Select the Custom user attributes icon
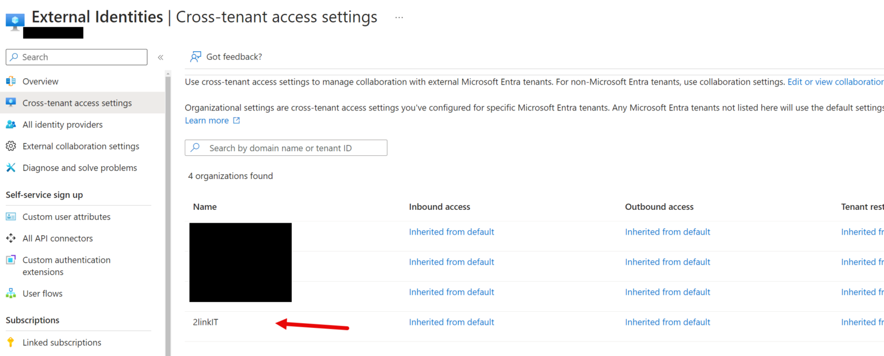Viewport: 884px width, 356px height. click(x=10, y=217)
